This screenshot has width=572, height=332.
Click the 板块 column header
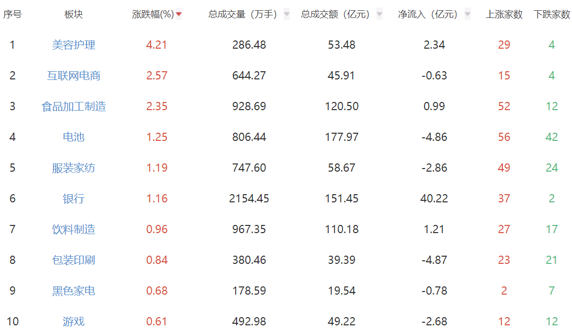74,15
